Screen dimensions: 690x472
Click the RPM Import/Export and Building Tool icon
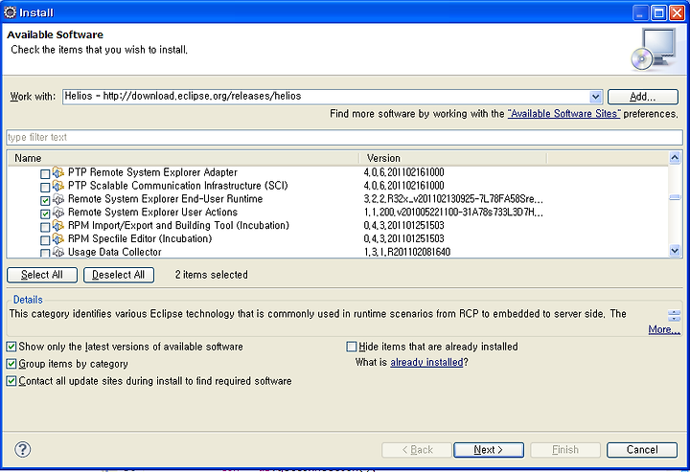coord(58,225)
